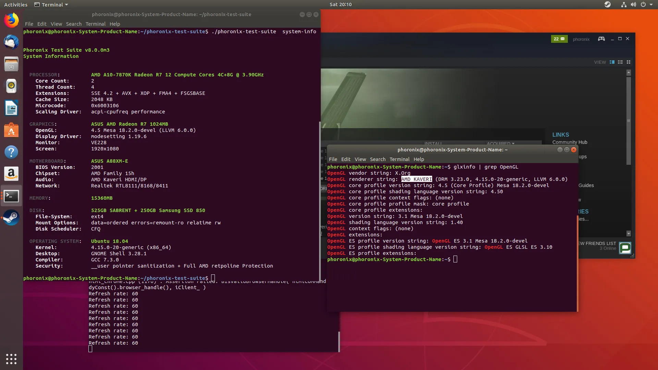Switch Steam library to detail view

612,62
